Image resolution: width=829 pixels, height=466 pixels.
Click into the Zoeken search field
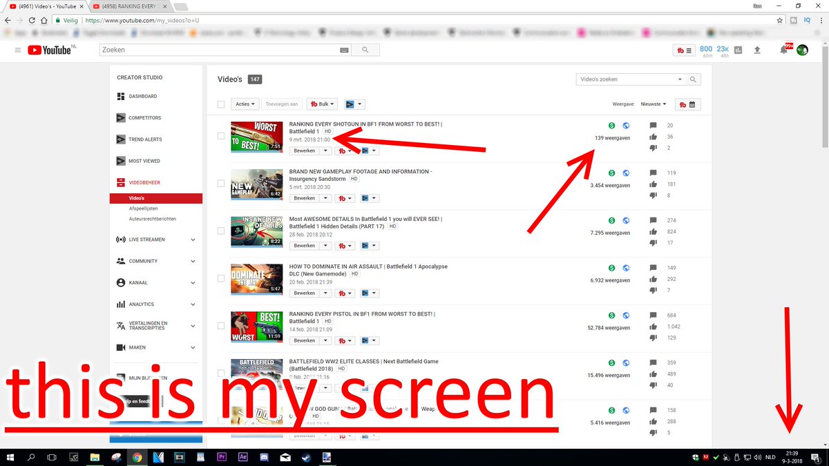tap(220, 50)
